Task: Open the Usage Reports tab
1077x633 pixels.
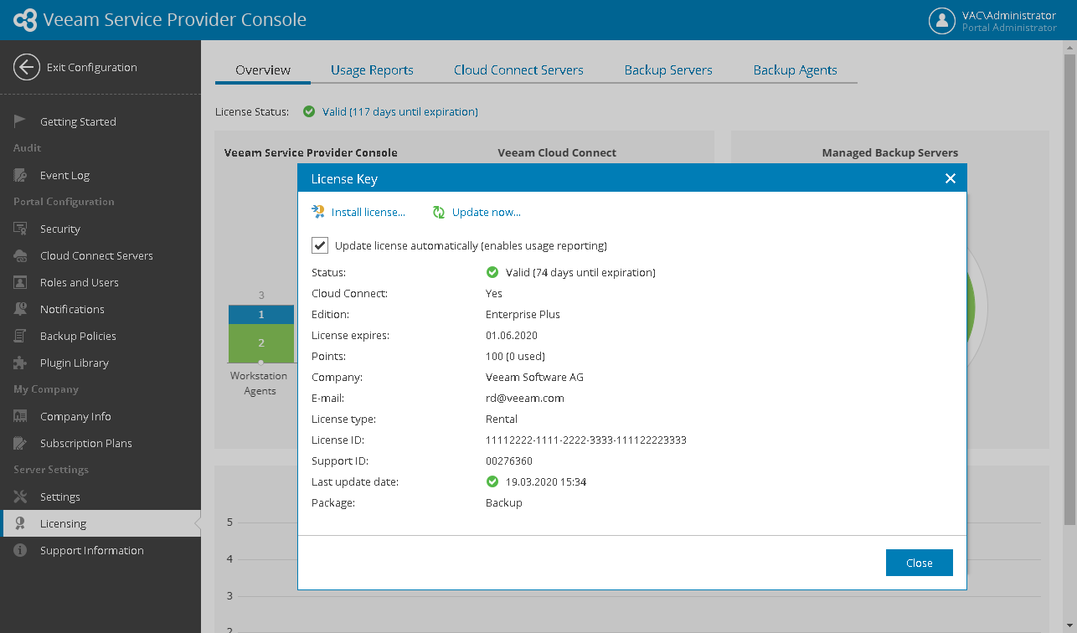Action: click(372, 70)
